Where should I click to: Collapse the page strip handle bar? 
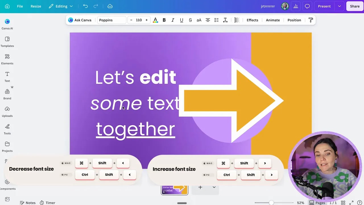(x=182, y=203)
